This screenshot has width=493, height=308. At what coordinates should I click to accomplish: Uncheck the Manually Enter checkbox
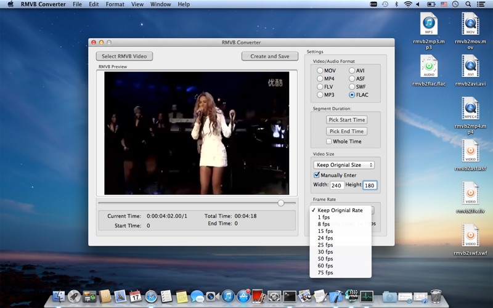(x=317, y=175)
